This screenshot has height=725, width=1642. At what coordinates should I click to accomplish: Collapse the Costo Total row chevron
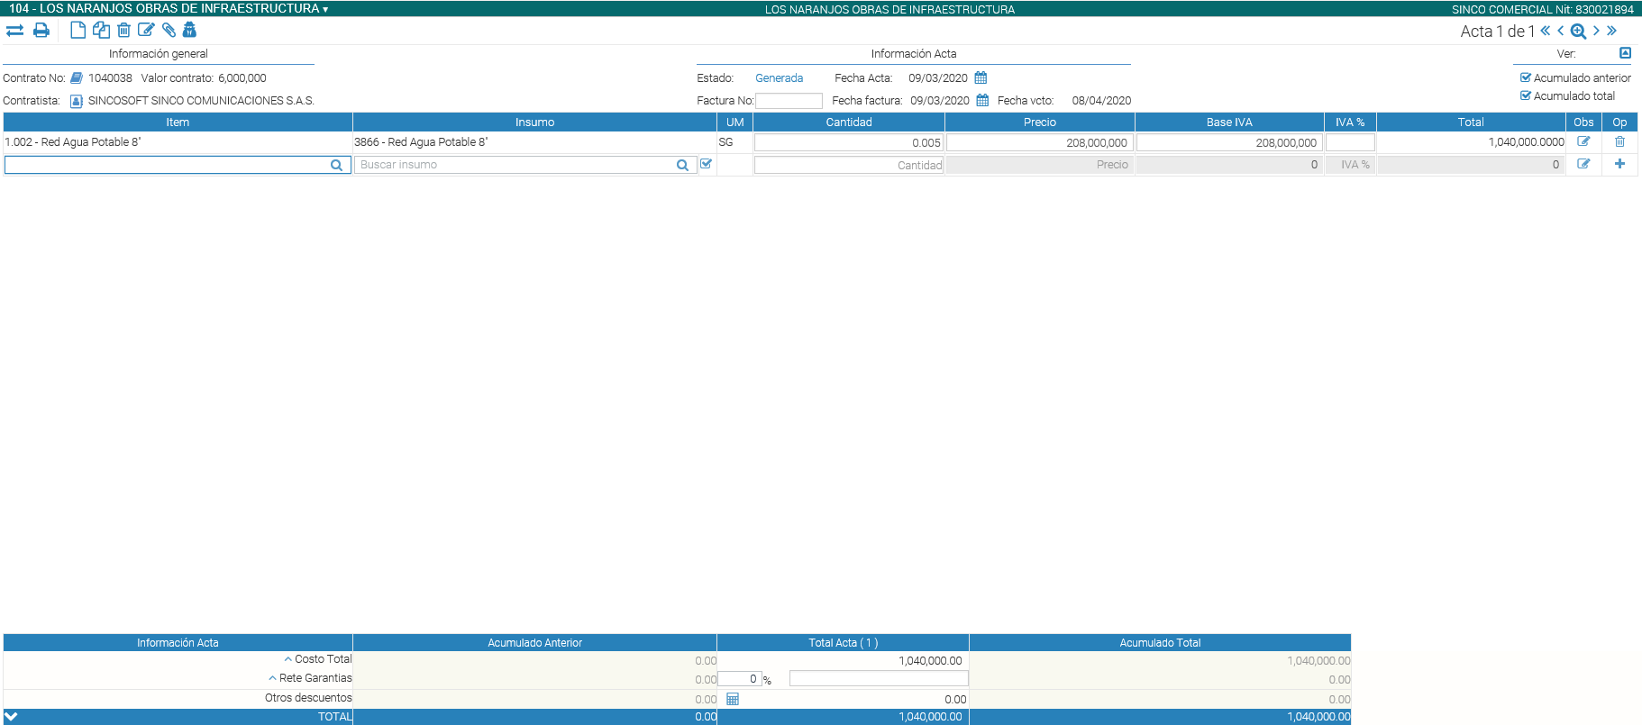[x=288, y=659]
